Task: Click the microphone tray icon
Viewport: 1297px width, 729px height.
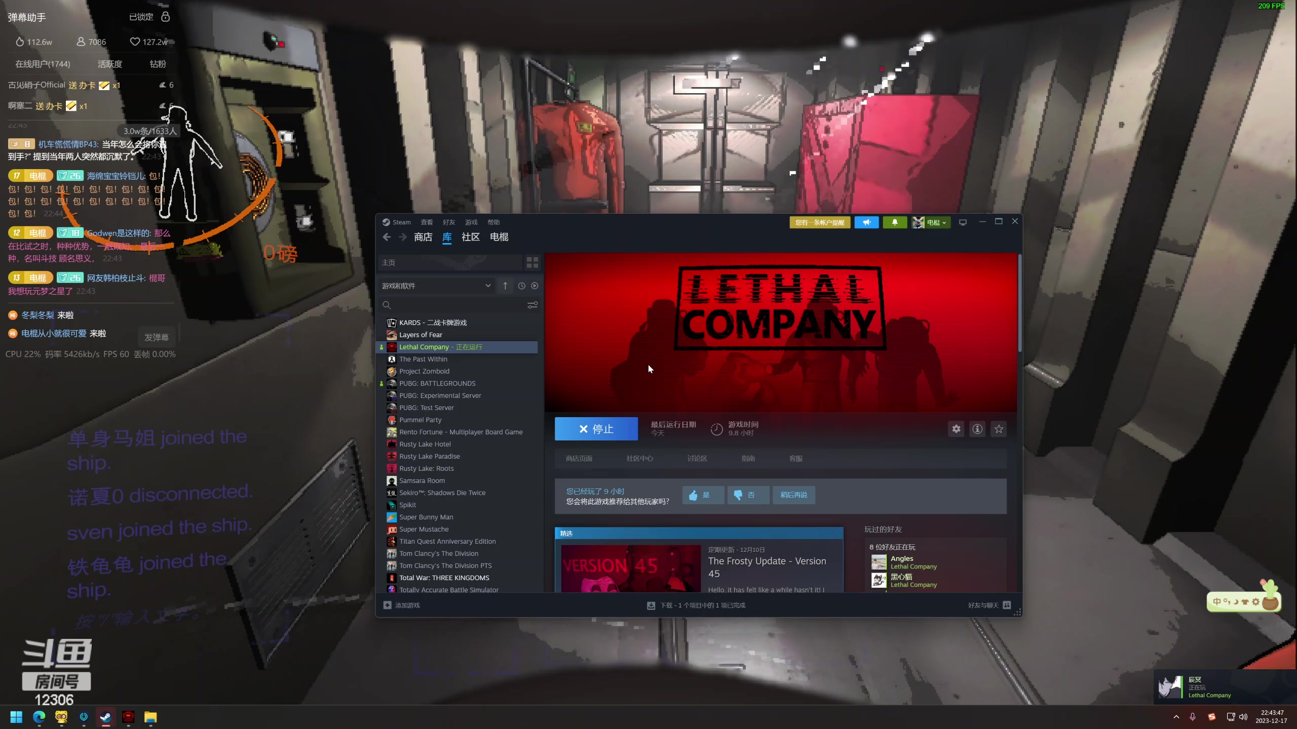Action: coord(1193,717)
